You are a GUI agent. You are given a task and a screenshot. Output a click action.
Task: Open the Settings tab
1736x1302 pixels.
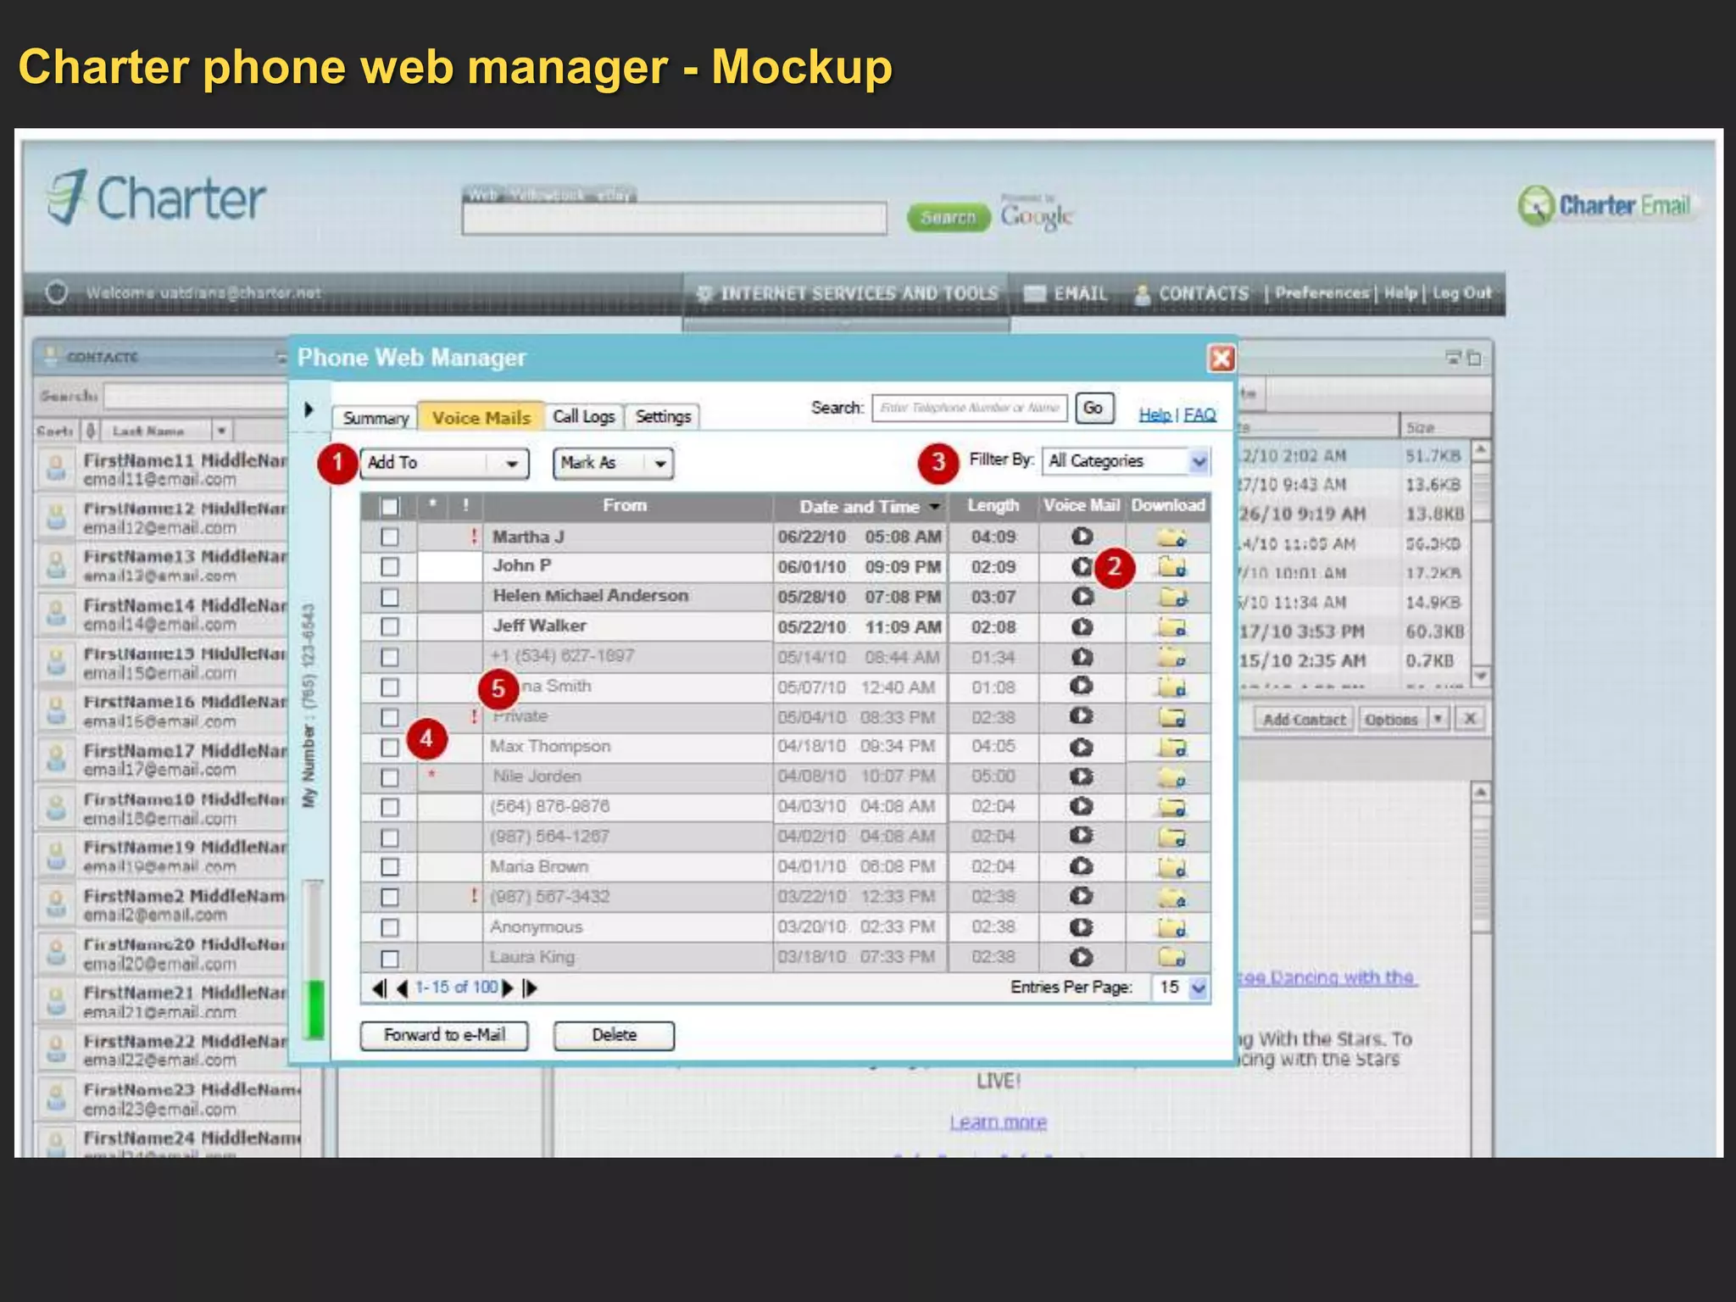click(663, 416)
